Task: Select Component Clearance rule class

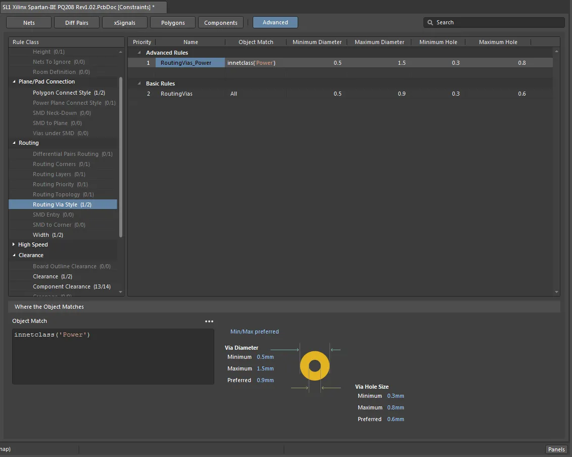Action: (72, 287)
